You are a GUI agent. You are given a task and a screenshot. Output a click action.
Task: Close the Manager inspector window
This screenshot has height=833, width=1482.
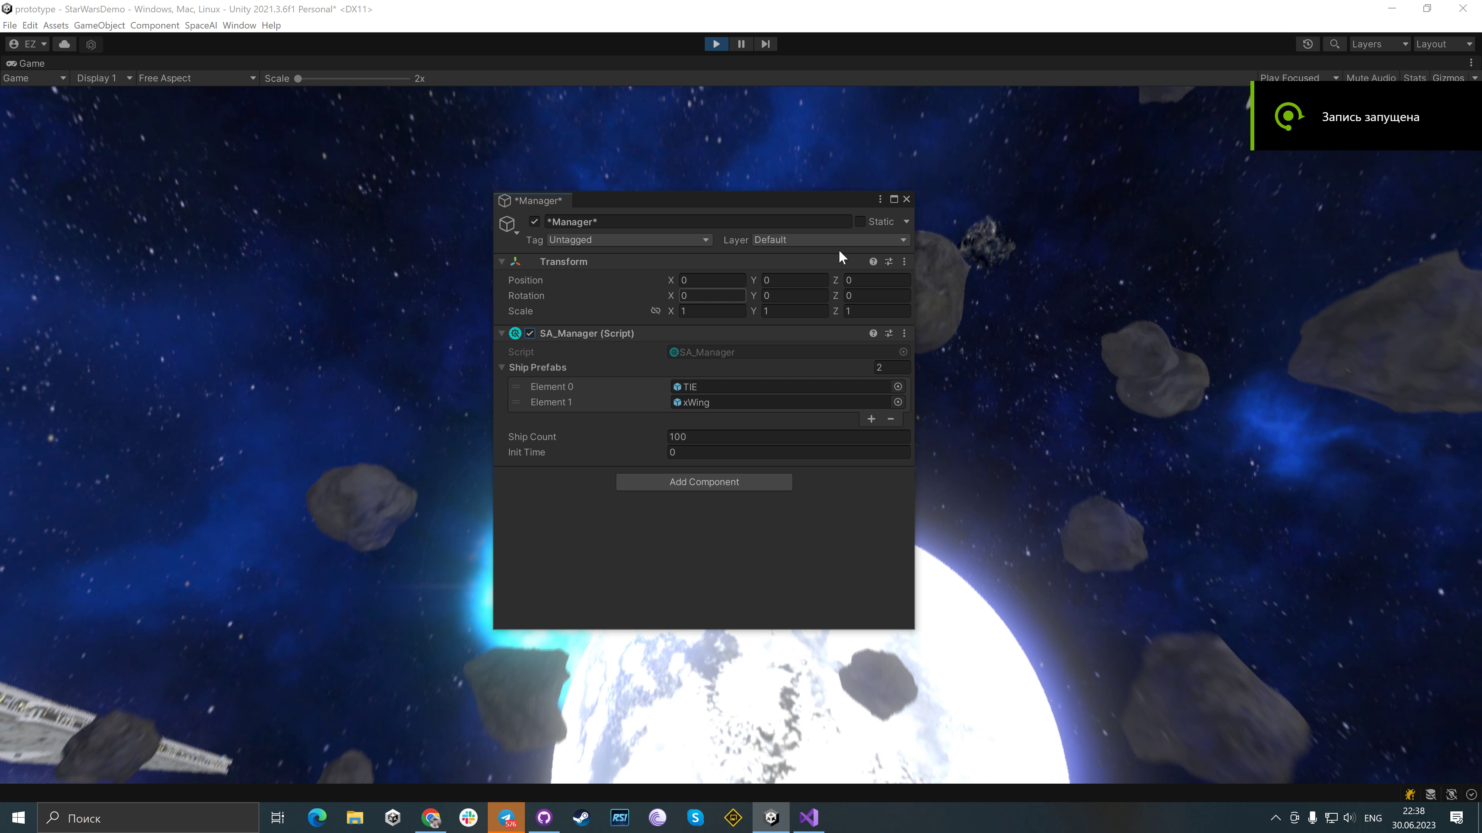click(x=907, y=199)
